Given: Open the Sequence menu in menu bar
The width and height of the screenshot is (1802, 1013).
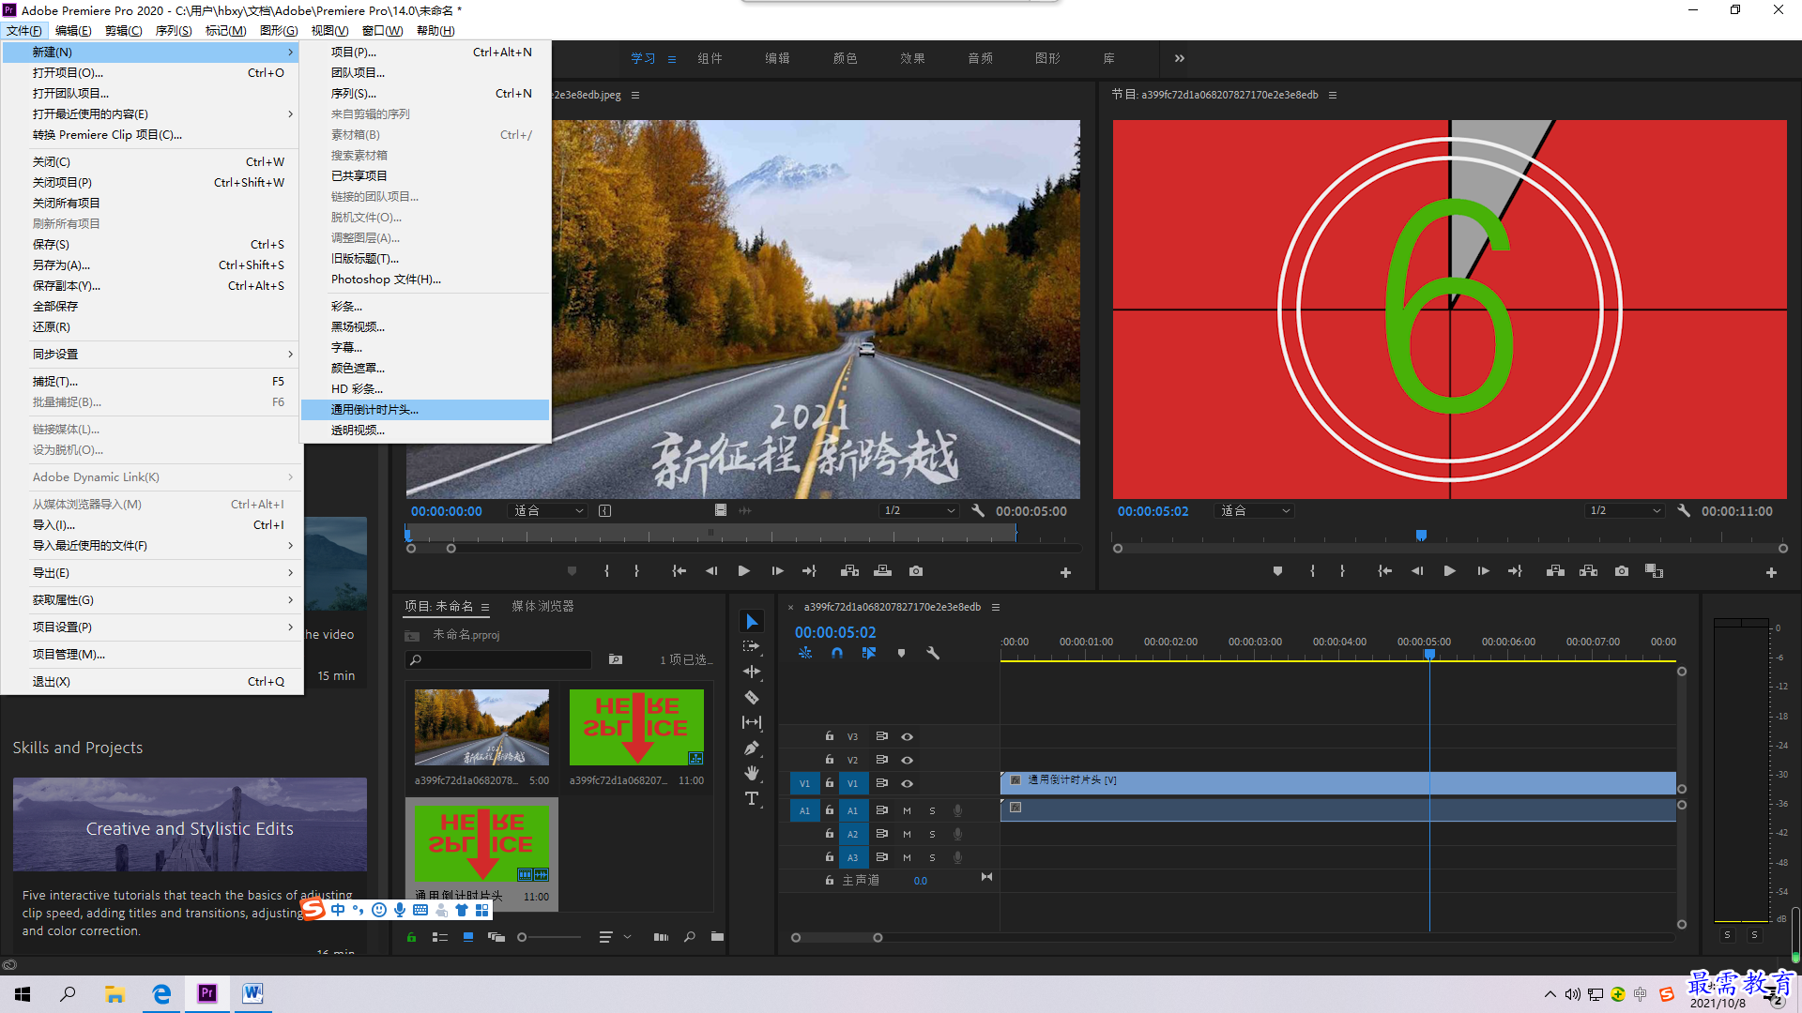Looking at the screenshot, I should pyautogui.click(x=174, y=31).
